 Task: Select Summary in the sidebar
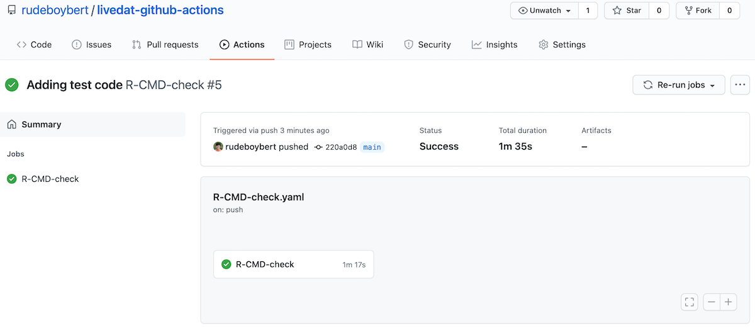pyautogui.click(x=93, y=125)
